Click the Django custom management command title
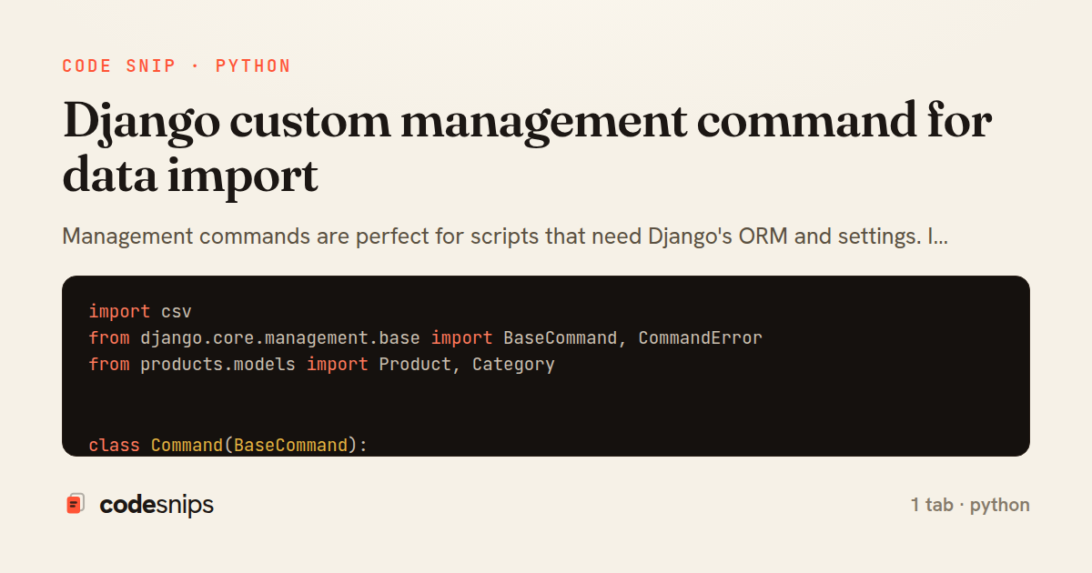The image size is (1092, 573). click(x=527, y=148)
